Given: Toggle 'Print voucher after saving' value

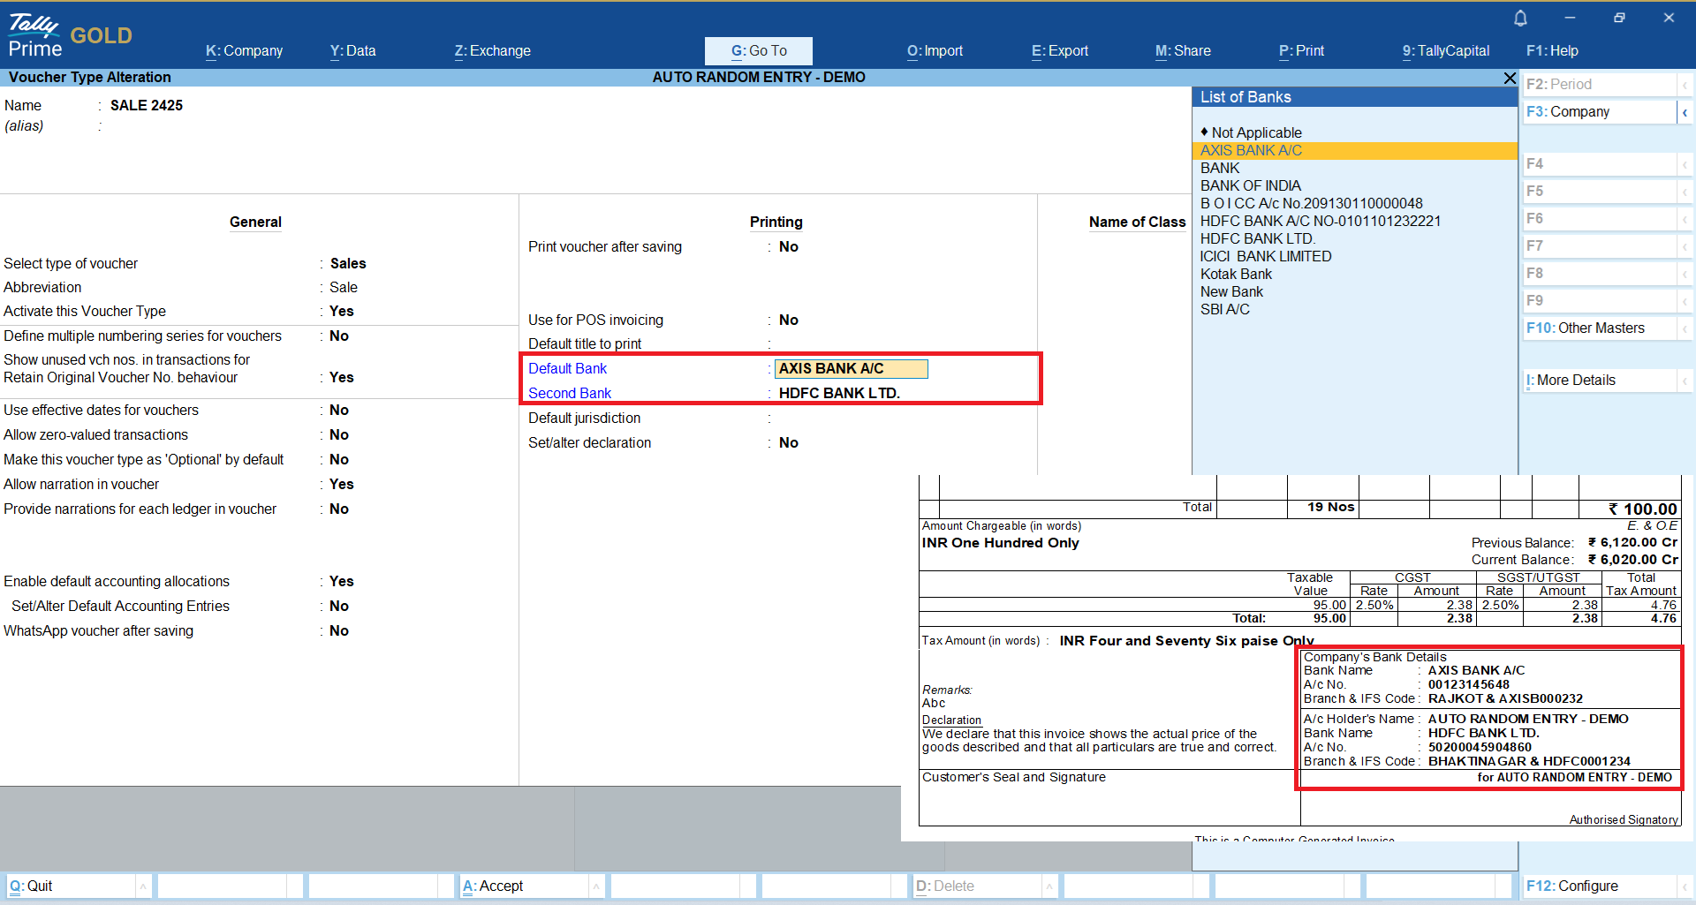Looking at the screenshot, I should [788, 247].
